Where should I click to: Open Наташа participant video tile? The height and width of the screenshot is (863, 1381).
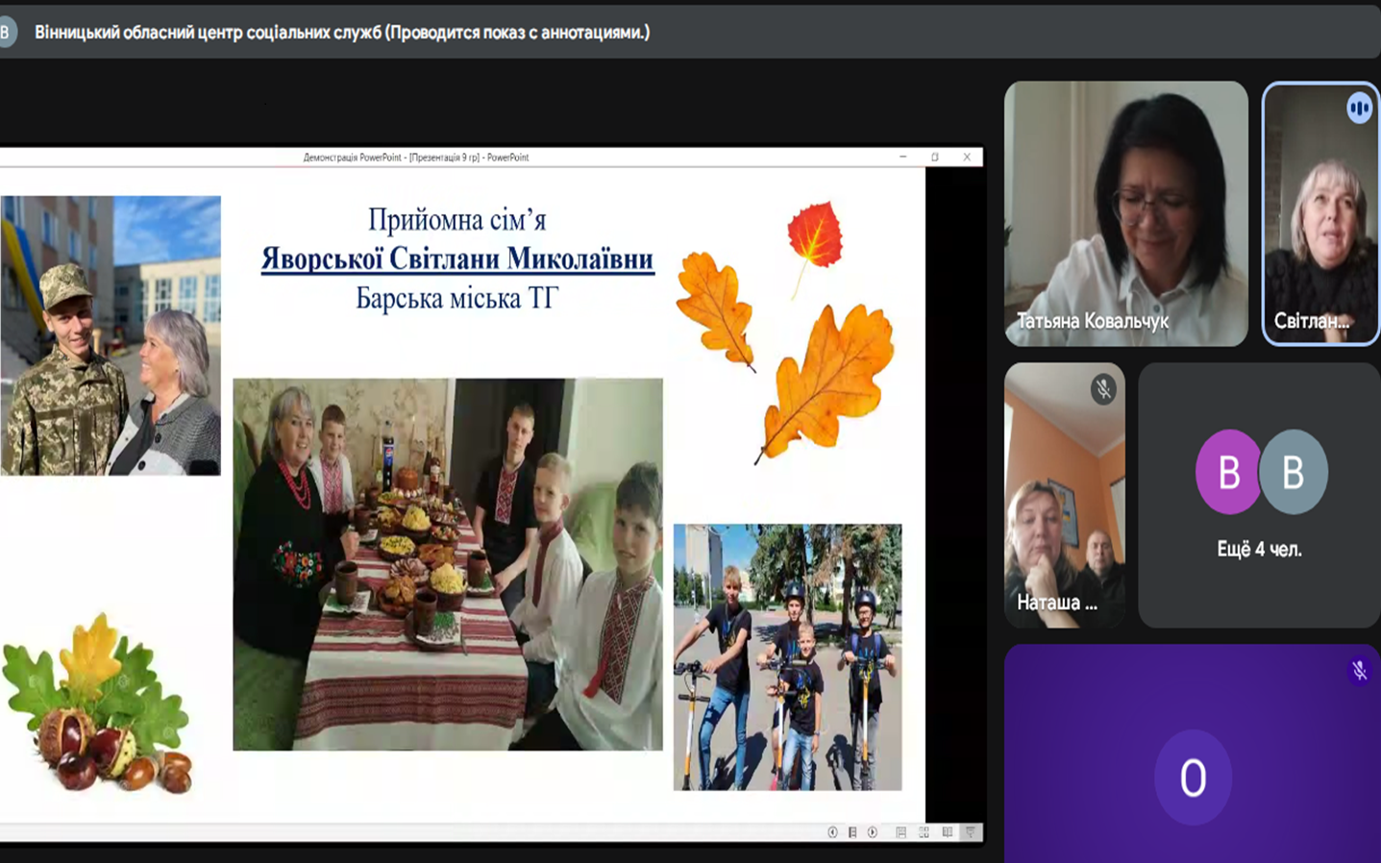coord(1064,495)
